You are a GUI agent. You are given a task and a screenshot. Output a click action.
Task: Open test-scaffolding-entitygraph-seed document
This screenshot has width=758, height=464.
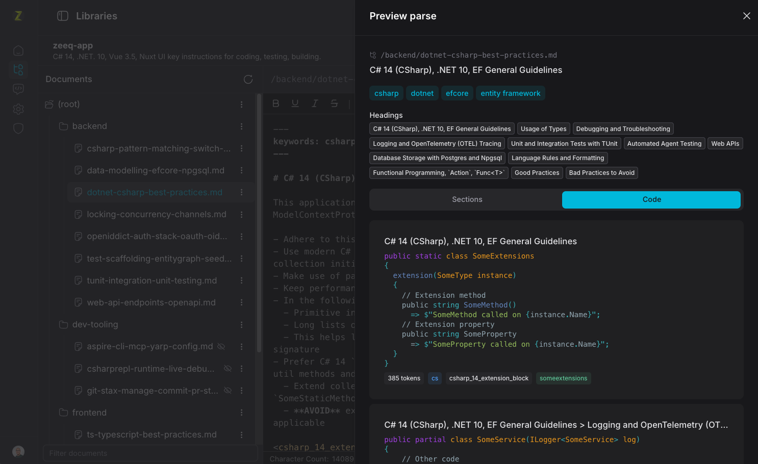(x=159, y=259)
